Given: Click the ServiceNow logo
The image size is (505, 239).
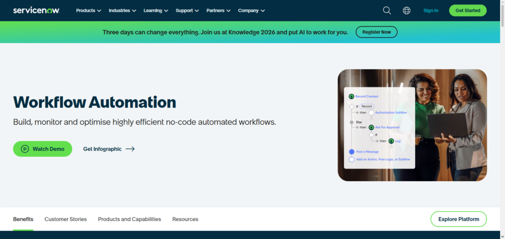Looking at the screenshot, I should click(x=36, y=10).
